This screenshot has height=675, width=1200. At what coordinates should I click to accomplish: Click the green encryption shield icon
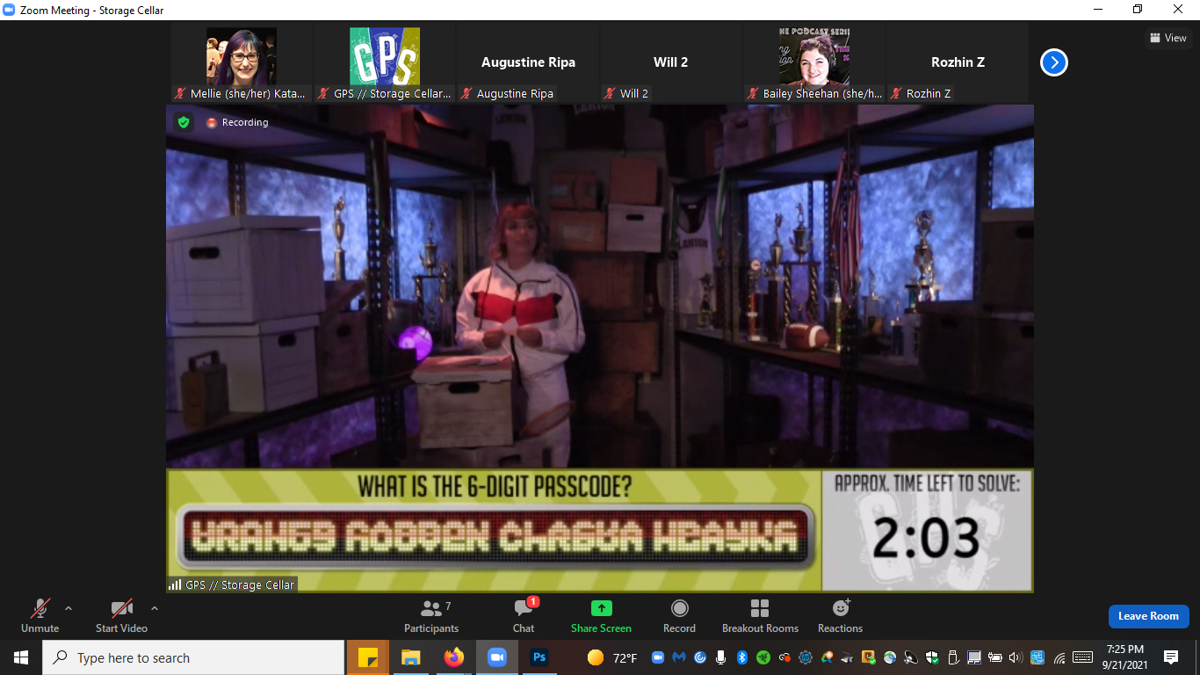(184, 122)
